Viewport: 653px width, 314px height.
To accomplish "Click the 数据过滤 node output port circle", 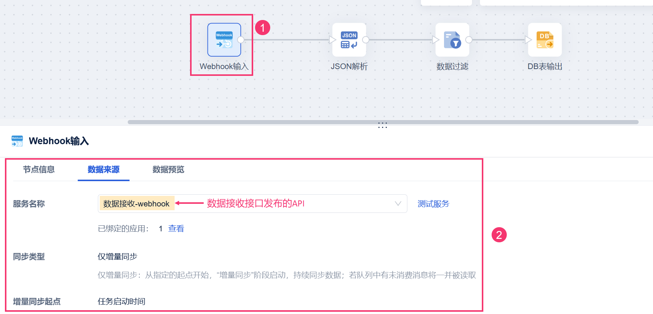I will click(469, 40).
